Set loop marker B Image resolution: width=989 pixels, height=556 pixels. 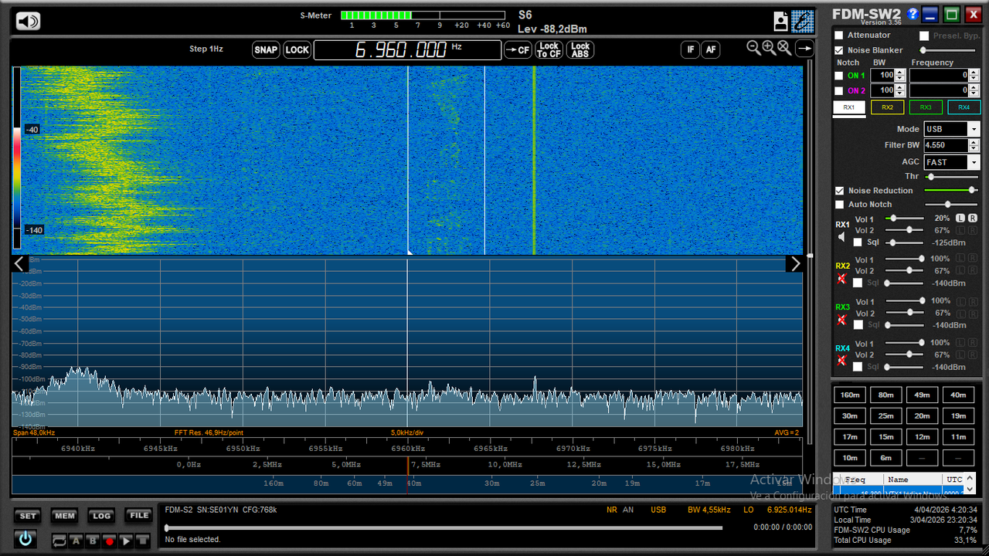93,541
